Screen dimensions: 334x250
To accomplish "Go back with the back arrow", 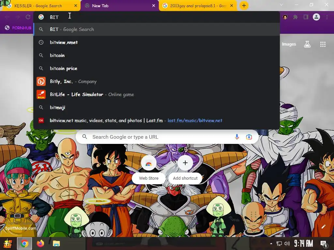I will tap(7, 17).
